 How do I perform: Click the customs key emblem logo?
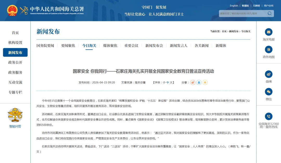pyautogui.click(x=24, y=11)
